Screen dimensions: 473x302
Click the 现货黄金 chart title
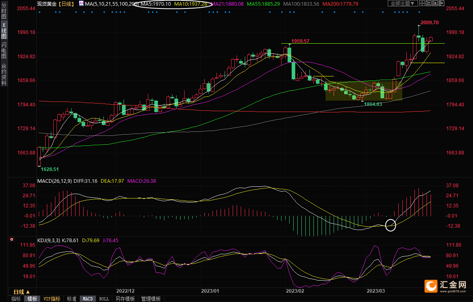point(47,4)
